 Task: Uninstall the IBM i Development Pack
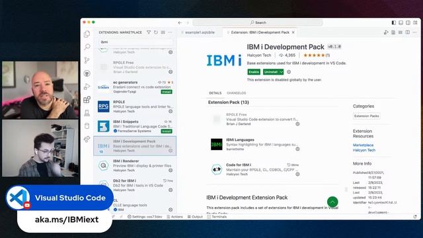click(271, 72)
